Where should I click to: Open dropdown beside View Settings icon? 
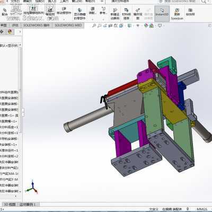tap(164, 26)
